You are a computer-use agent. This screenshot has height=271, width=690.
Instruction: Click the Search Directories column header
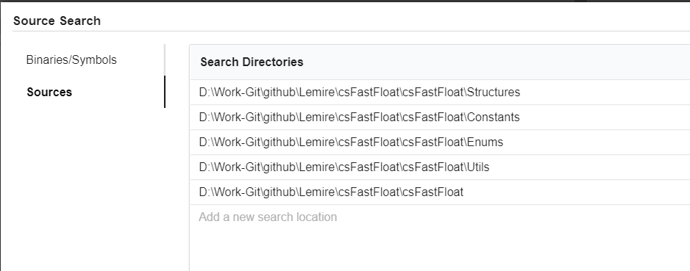click(252, 62)
